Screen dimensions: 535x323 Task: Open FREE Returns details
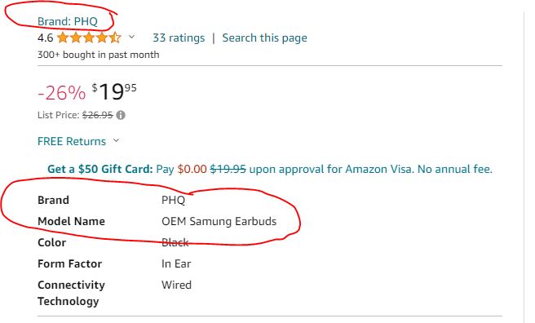(72, 141)
